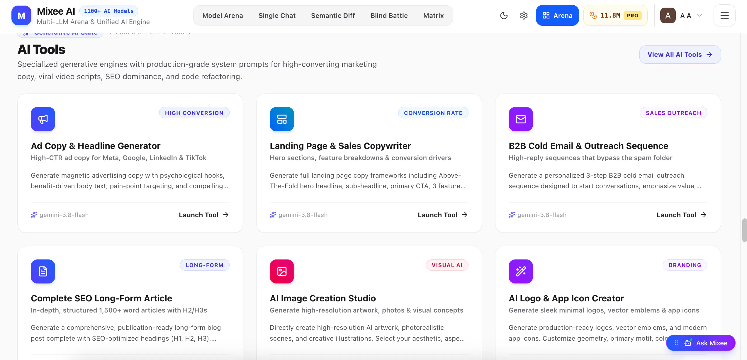
Task: Click the Ad Copy megaphone icon
Action: (x=43, y=119)
